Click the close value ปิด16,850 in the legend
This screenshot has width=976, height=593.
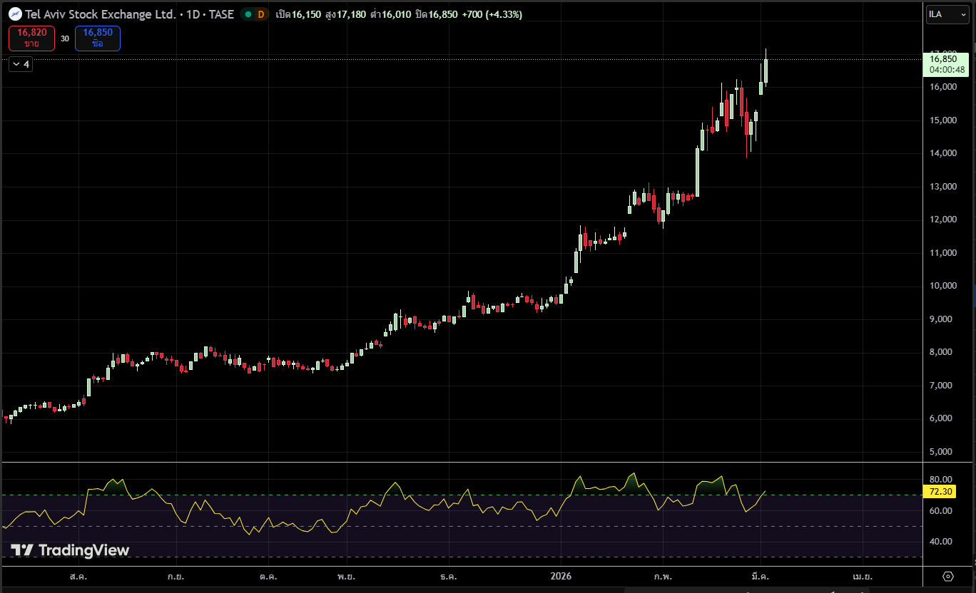(437, 14)
